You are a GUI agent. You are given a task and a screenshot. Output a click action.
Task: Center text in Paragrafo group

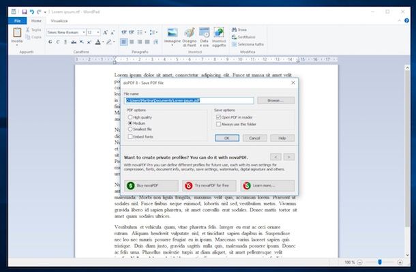[x=132, y=42]
